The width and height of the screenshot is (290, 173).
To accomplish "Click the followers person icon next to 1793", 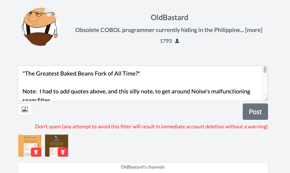I will tap(177, 41).
